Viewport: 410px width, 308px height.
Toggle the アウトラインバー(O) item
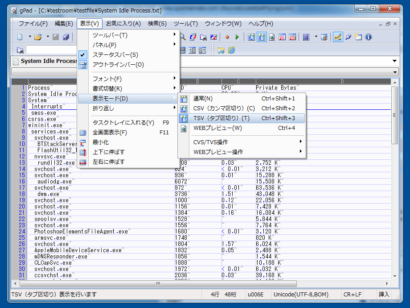[x=129, y=65]
